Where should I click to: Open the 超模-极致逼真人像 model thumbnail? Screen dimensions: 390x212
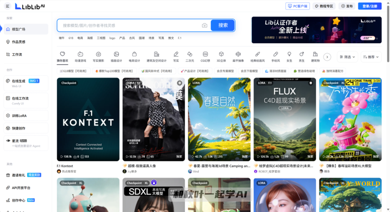pyautogui.click(x=154, y=119)
